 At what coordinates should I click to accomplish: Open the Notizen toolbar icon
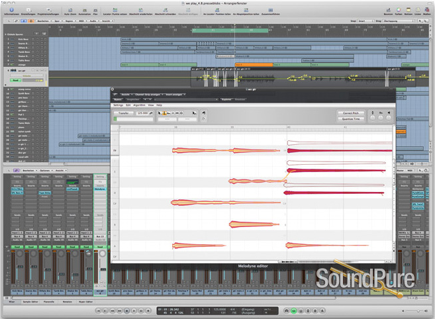(409, 10)
